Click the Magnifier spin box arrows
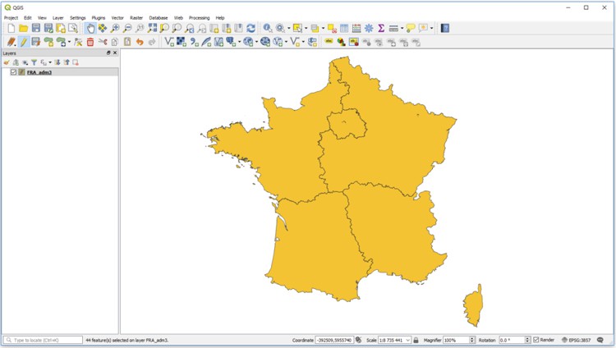This screenshot has height=348, width=616. click(x=472, y=340)
